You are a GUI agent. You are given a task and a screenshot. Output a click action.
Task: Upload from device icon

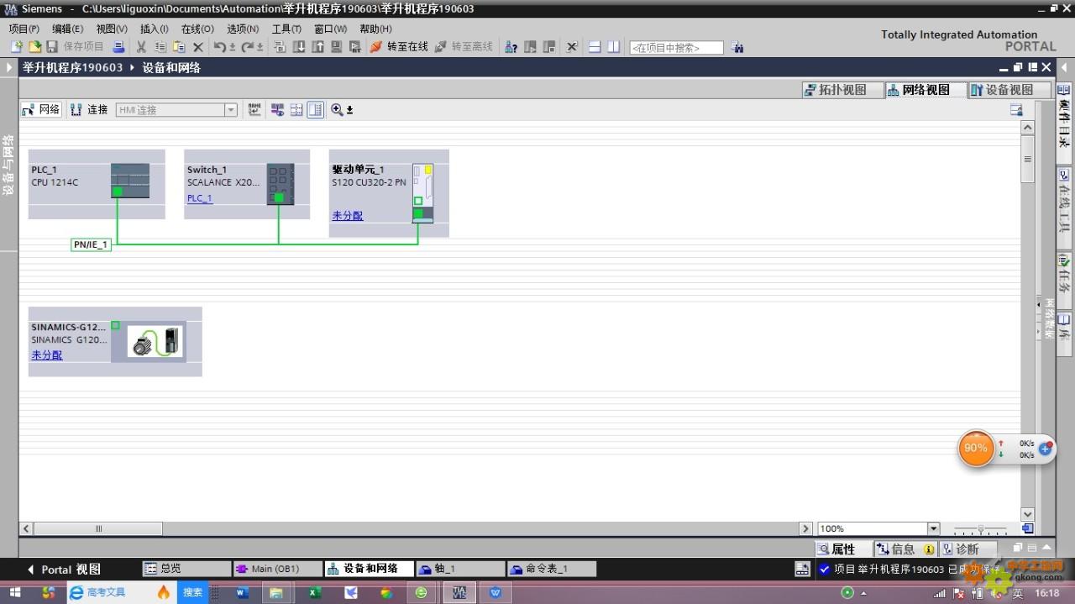click(x=317, y=47)
